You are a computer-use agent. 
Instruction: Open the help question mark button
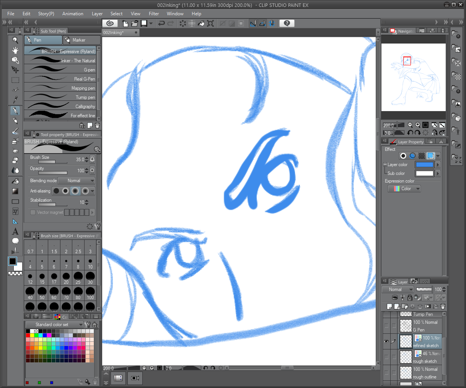[287, 23]
